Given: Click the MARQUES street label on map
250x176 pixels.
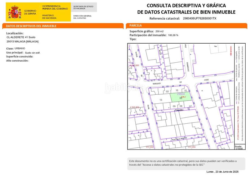Looking at the screenshot, I should tap(158, 83).
